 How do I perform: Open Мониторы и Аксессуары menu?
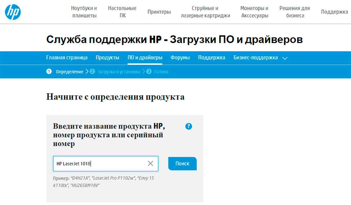coord(254,12)
